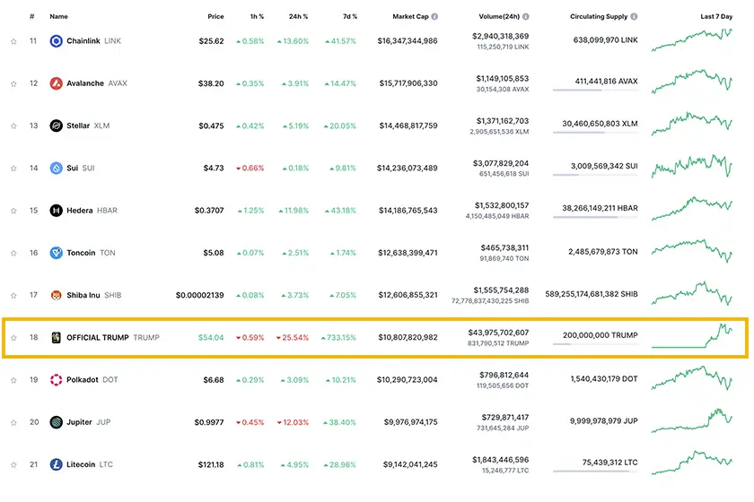
Task: Star Chainlink to add to watchlist
Action: (x=13, y=40)
